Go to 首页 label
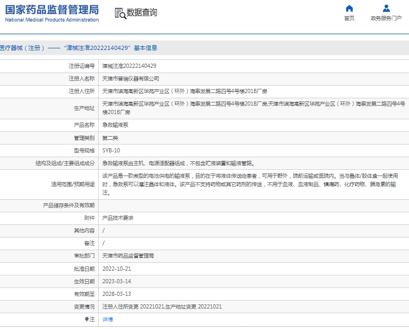This screenshot has height=329, width=409. 349,18
